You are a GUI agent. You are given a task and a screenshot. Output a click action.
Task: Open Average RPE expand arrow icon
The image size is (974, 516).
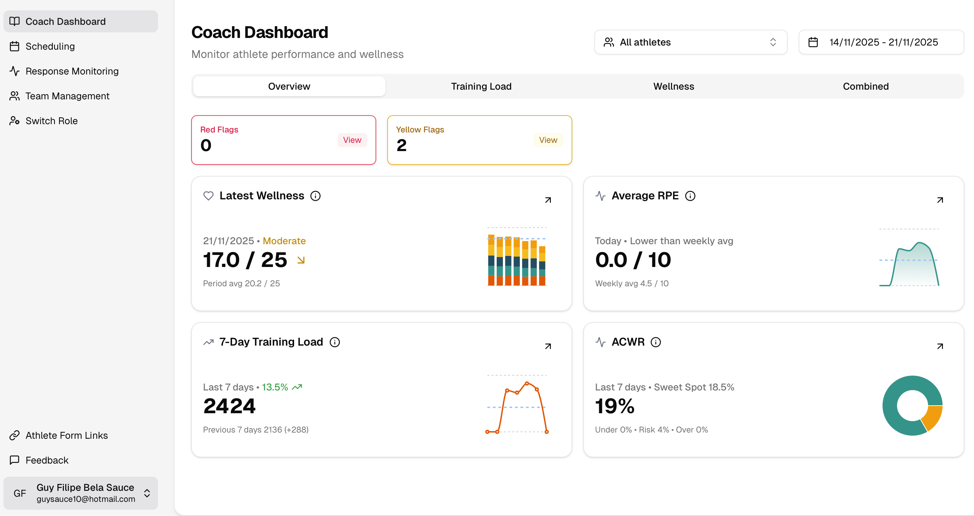coord(940,200)
